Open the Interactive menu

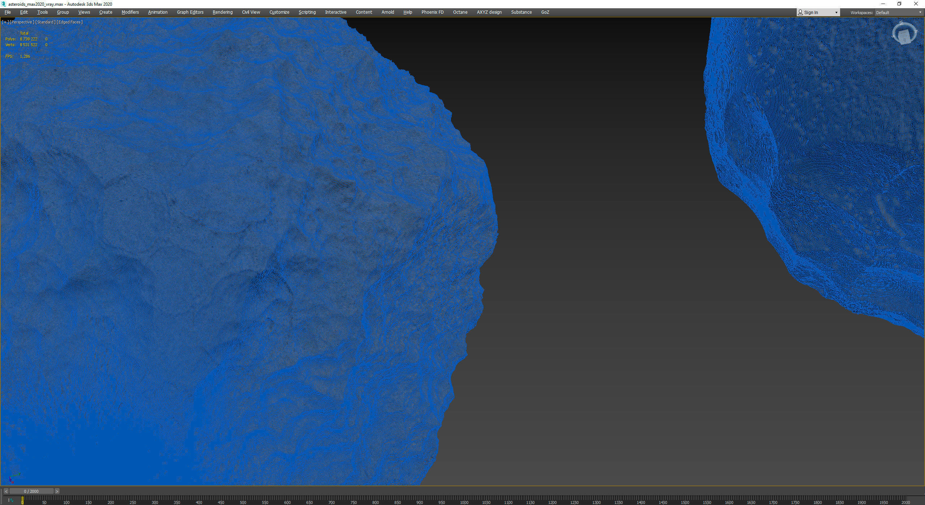(336, 12)
